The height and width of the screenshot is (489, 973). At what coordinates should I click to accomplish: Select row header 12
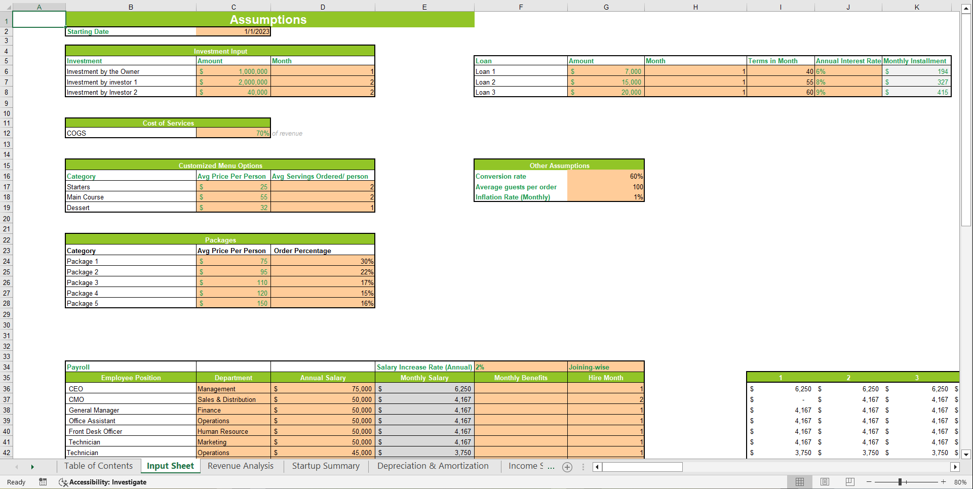7,133
